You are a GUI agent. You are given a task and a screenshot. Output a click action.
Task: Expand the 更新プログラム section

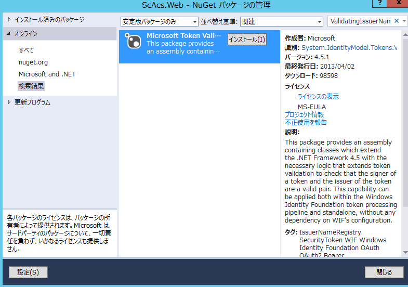coord(9,102)
